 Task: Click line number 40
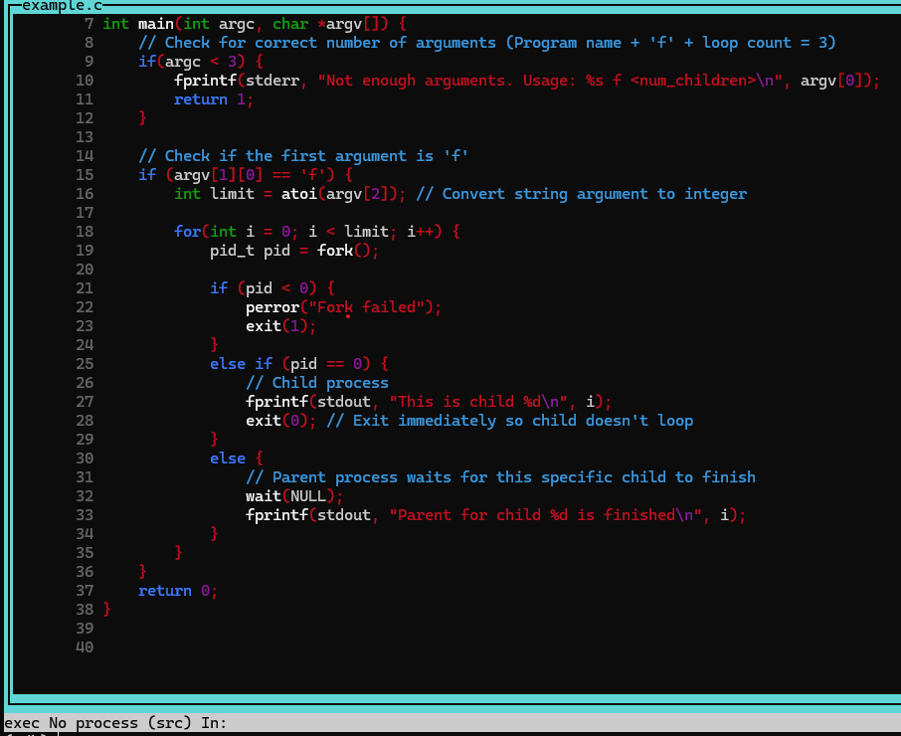click(x=85, y=647)
